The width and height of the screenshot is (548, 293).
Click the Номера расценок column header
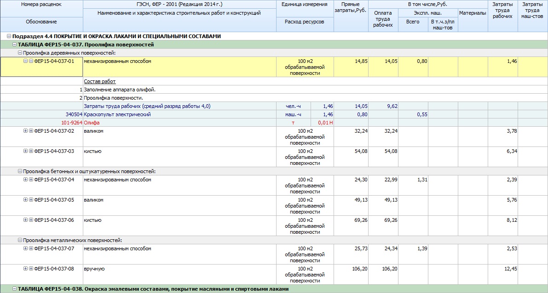pos(41,9)
